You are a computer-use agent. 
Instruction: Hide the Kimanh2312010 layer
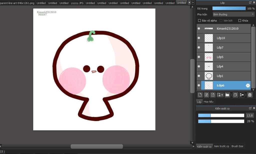pyautogui.click(x=199, y=28)
